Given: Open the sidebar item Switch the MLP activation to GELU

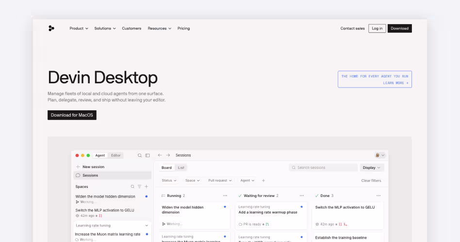Looking at the screenshot, I should pyautogui.click(x=112, y=213).
